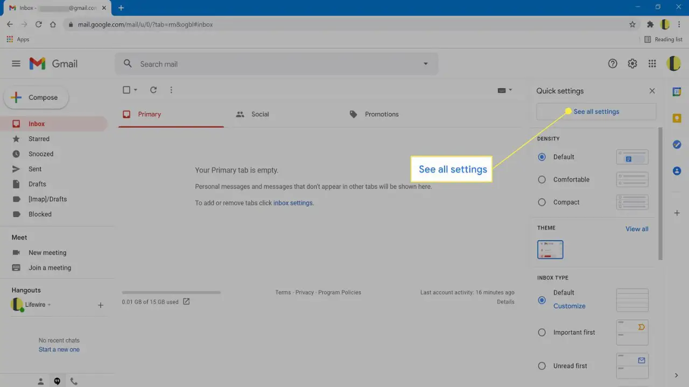This screenshot has width=689, height=387.
Task: Click the search magnifier icon
Action: pos(128,63)
